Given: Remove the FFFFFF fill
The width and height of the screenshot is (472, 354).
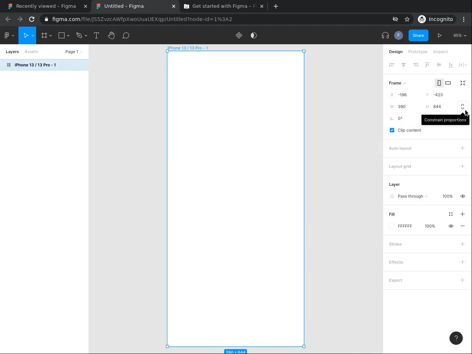Looking at the screenshot, I should [462, 226].
